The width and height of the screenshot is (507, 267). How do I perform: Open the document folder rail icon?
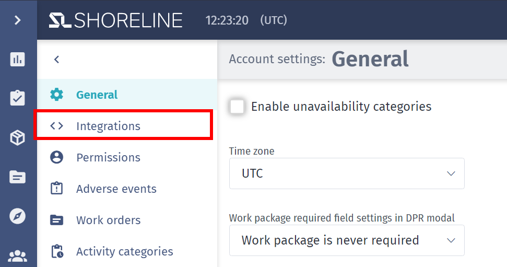[x=17, y=177]
